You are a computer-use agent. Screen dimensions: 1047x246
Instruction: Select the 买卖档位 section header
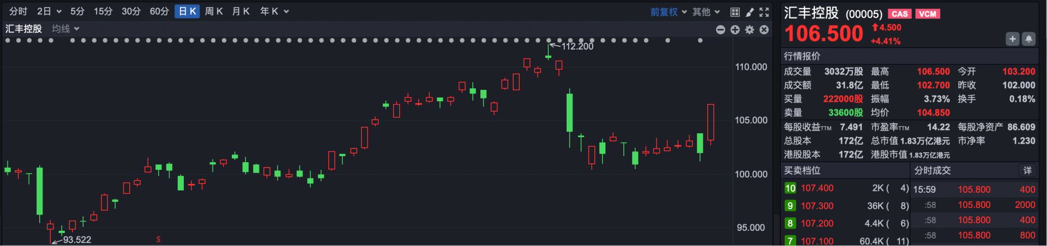pos(802,170)
